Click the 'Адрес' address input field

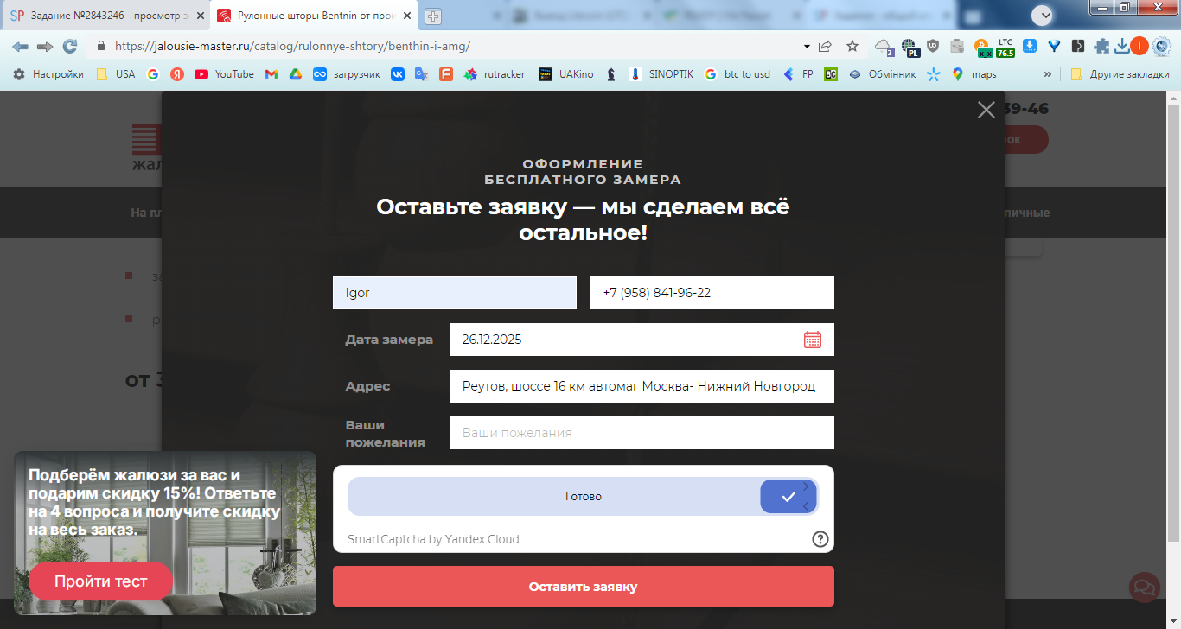642,386
